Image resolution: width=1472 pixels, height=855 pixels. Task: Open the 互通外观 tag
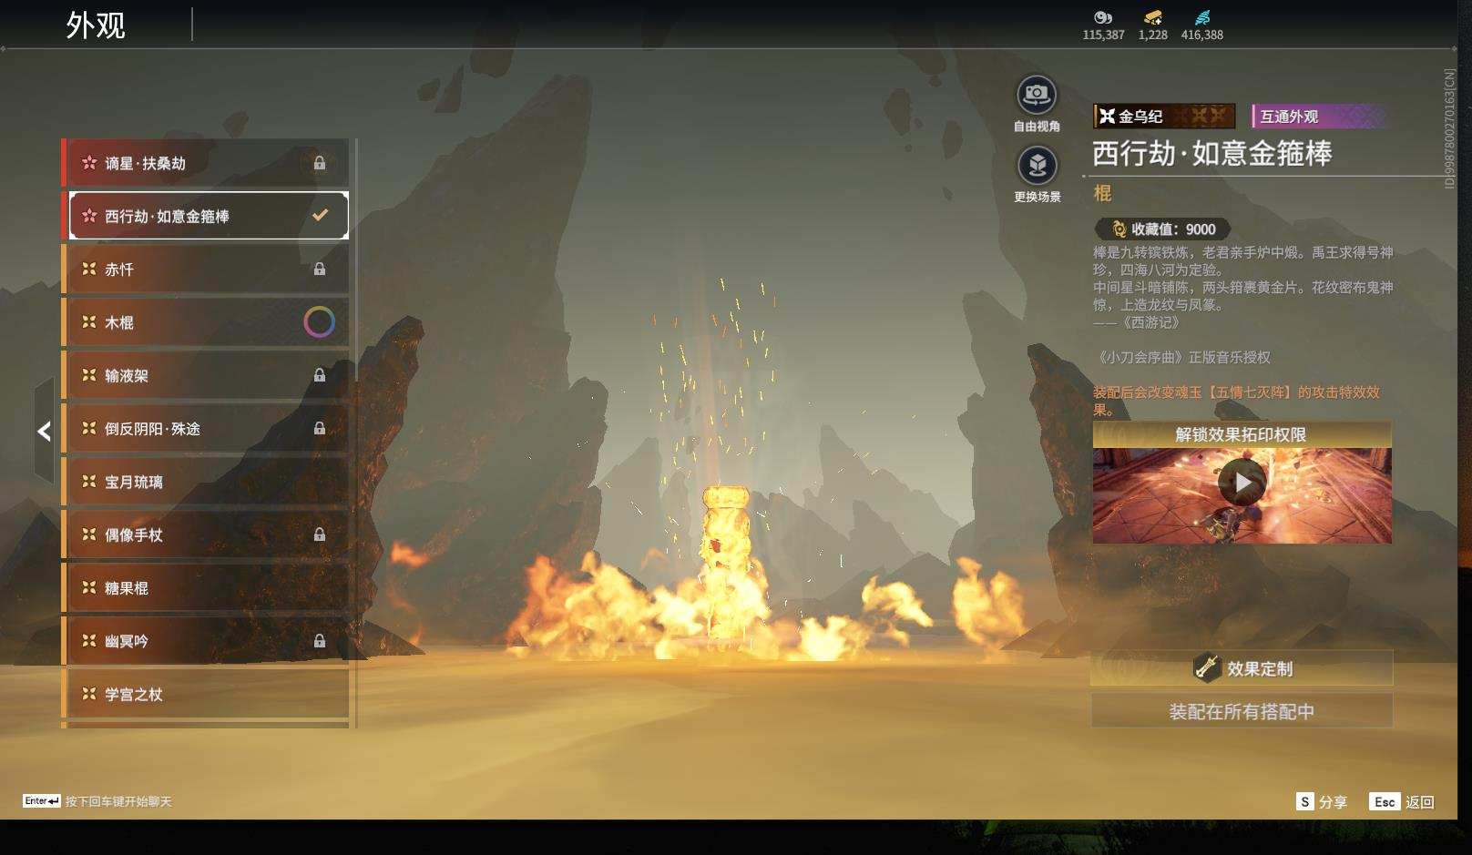tap(1318, 117)
